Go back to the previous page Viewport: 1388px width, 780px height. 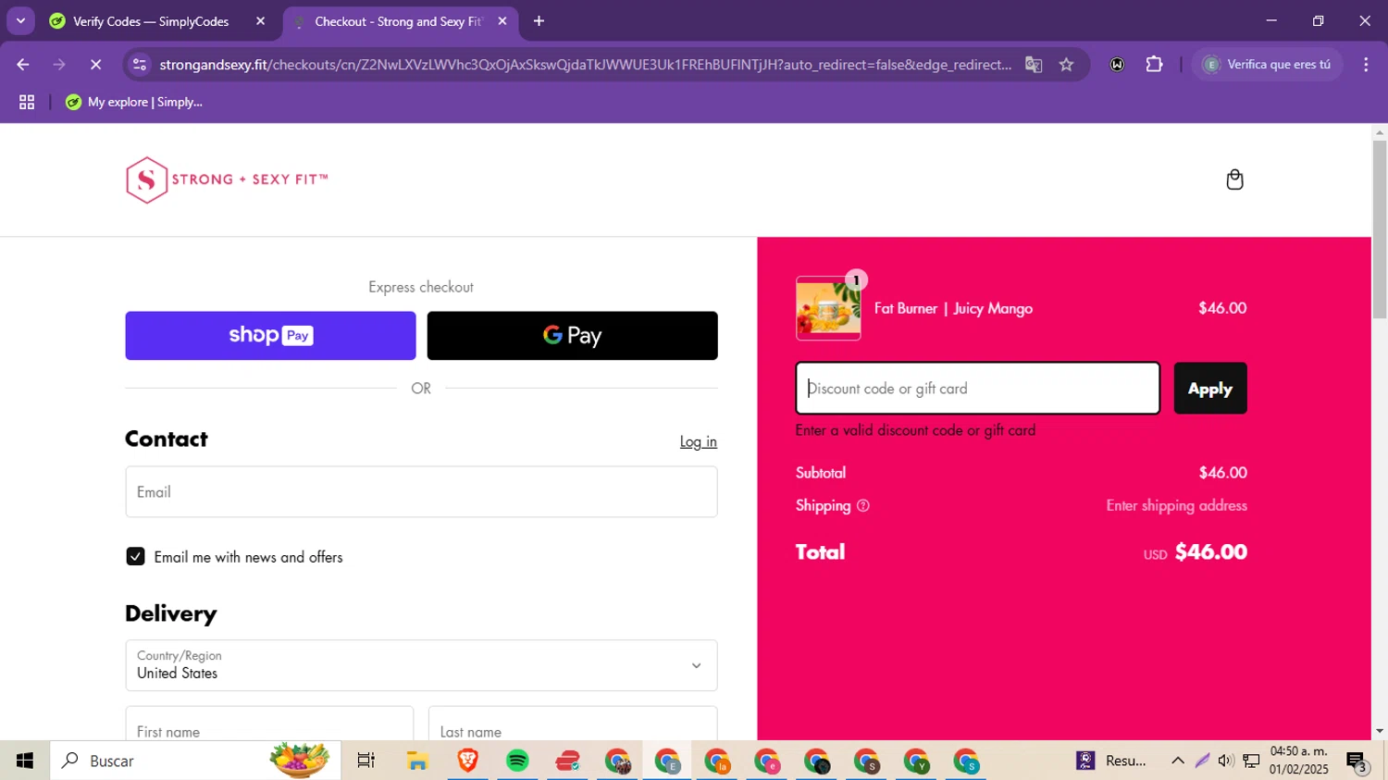click(23, 65)
